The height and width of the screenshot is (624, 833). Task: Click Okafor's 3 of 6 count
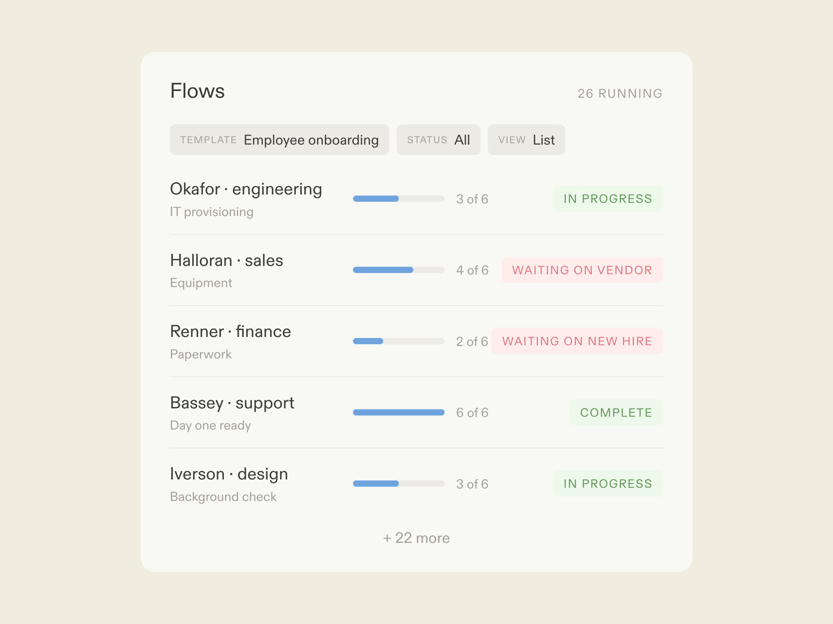tap(472, 199)
